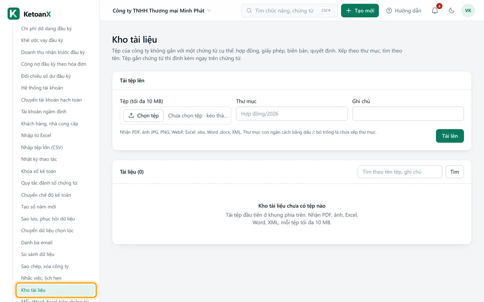Click the Hướng dẫn help icon
Viewport: 484px width, 302px height.
click(389, 11)
